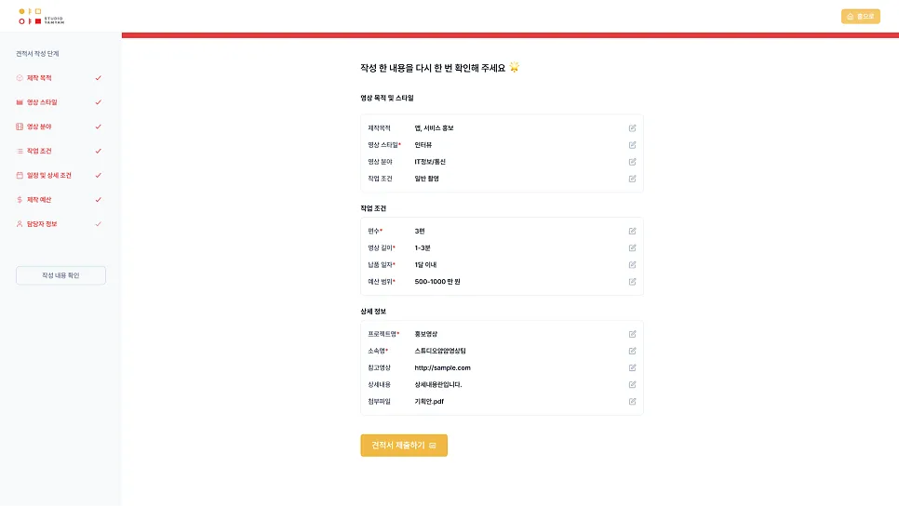The width and height of the screenshot is (899, 506).
Task: Click the 홈으로 home button
Action: pyautogui.click(x=861, y=17)
